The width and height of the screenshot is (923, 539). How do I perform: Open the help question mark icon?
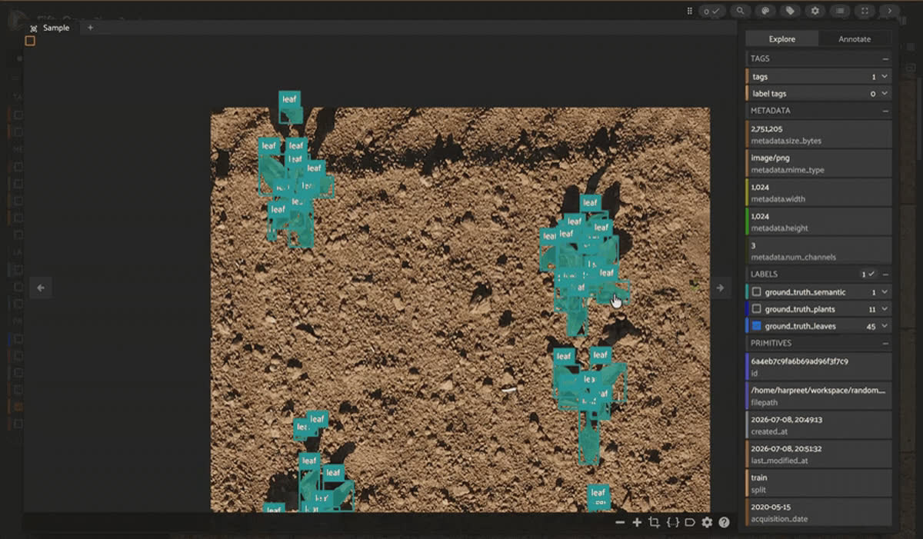(724, 522)
